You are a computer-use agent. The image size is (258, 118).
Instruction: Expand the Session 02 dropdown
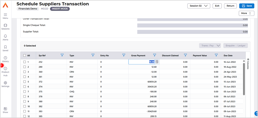198,6
